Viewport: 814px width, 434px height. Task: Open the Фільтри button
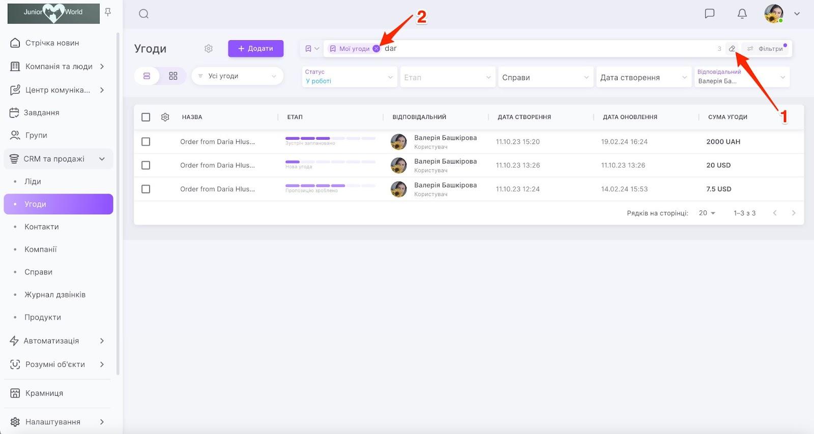click(766, 49)
